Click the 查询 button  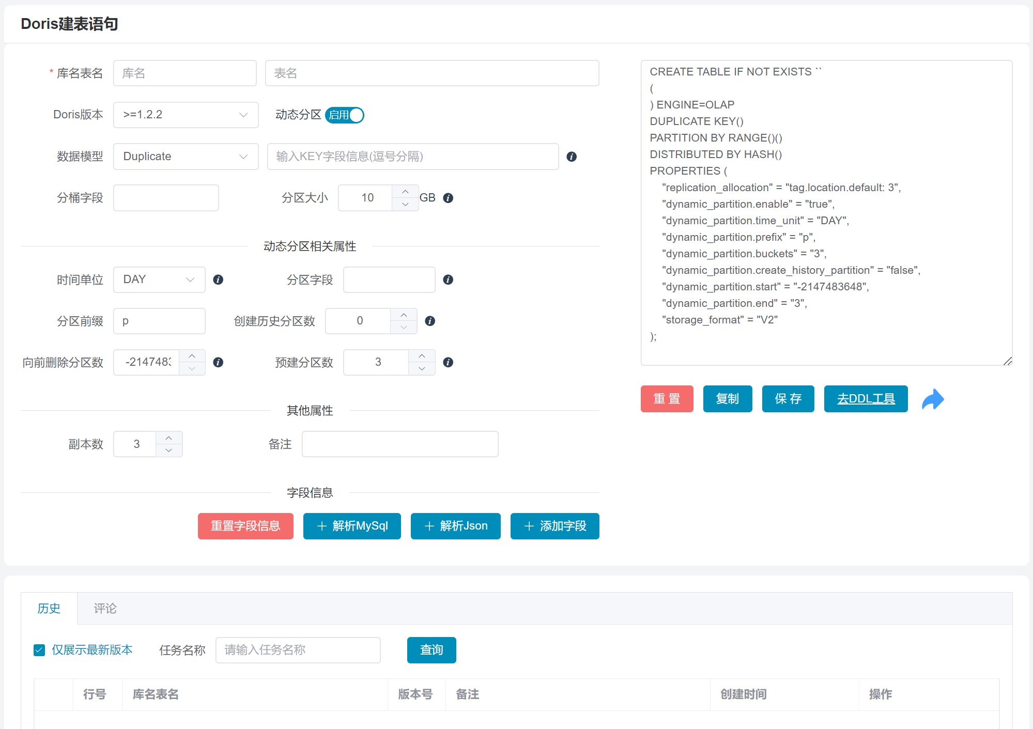tap(431, 650)
